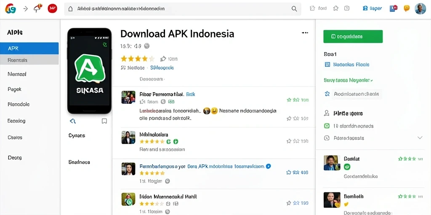Image resolution: width=431 pixels, height=215 pixels.
Task: Click the blue verified badge after 'fosemaulosm'
Action: coord(269,166)
